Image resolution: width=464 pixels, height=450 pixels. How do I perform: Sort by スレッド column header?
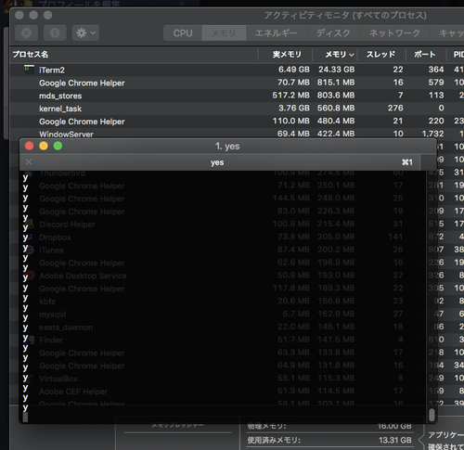click(x=380, y=55)
